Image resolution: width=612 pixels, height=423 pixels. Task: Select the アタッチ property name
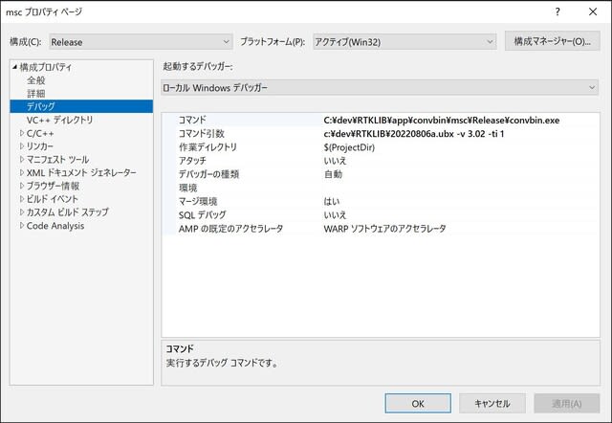coord(192,161)
